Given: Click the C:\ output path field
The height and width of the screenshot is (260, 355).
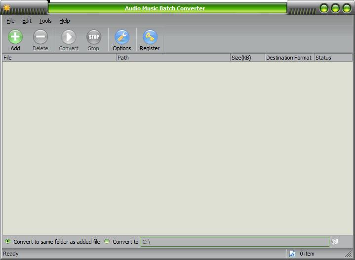Looking at the screenshot, I should pyautogui.click(x=235, y=242).
